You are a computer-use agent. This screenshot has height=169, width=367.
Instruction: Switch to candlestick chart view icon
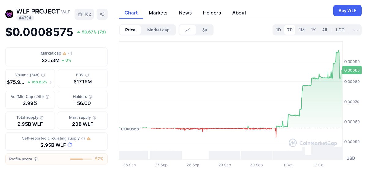205,30
